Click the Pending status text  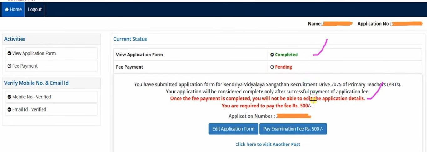click(x=283, y=67)
